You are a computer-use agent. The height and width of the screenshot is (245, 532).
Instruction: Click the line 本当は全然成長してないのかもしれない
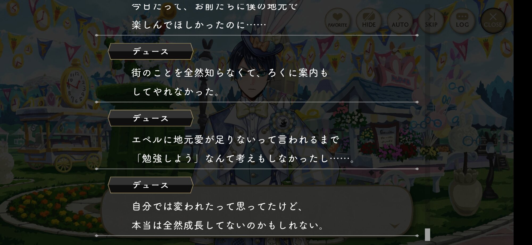[x=228, y=225]
